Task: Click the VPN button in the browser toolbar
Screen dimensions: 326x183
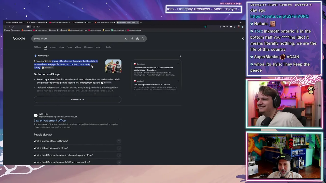Action: point(226,27)
